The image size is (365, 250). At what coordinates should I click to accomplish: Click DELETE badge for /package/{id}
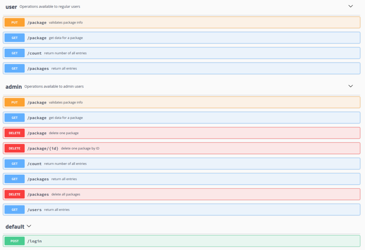point(14,149)
